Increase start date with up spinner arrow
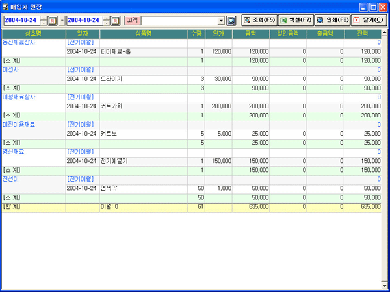 coord(44,18)
